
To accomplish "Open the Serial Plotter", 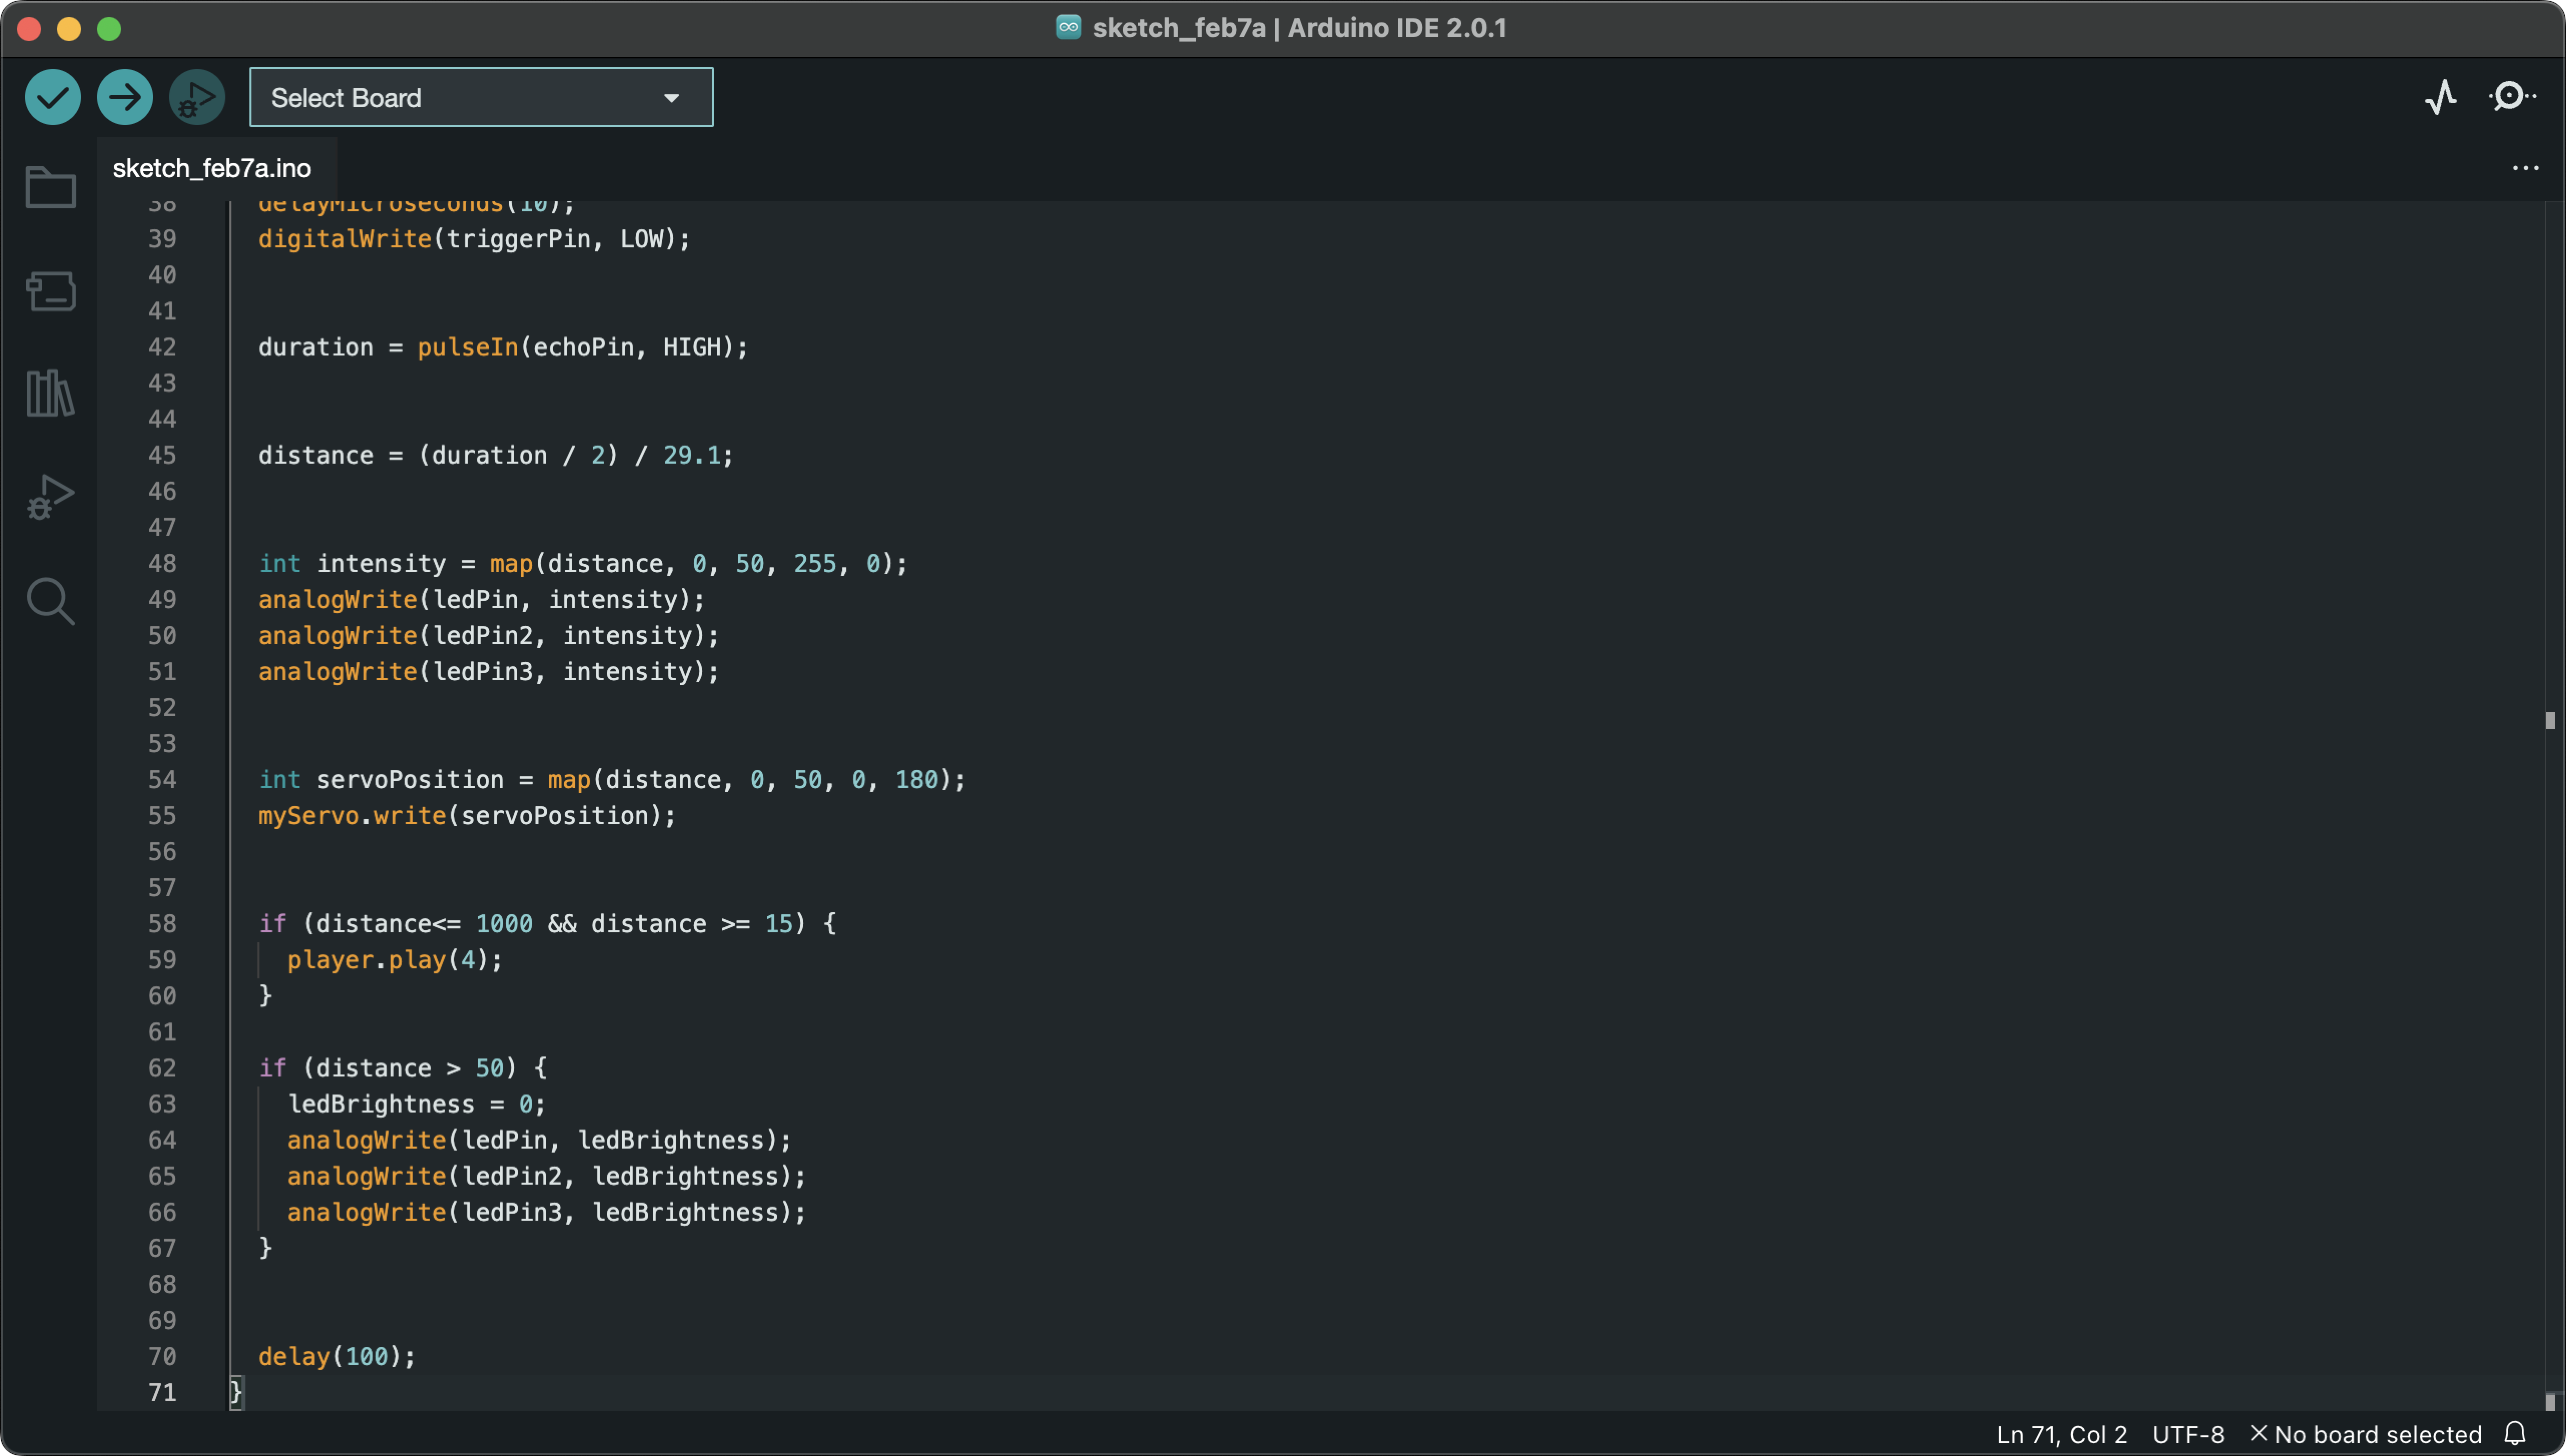I will tap(2440, 97).
